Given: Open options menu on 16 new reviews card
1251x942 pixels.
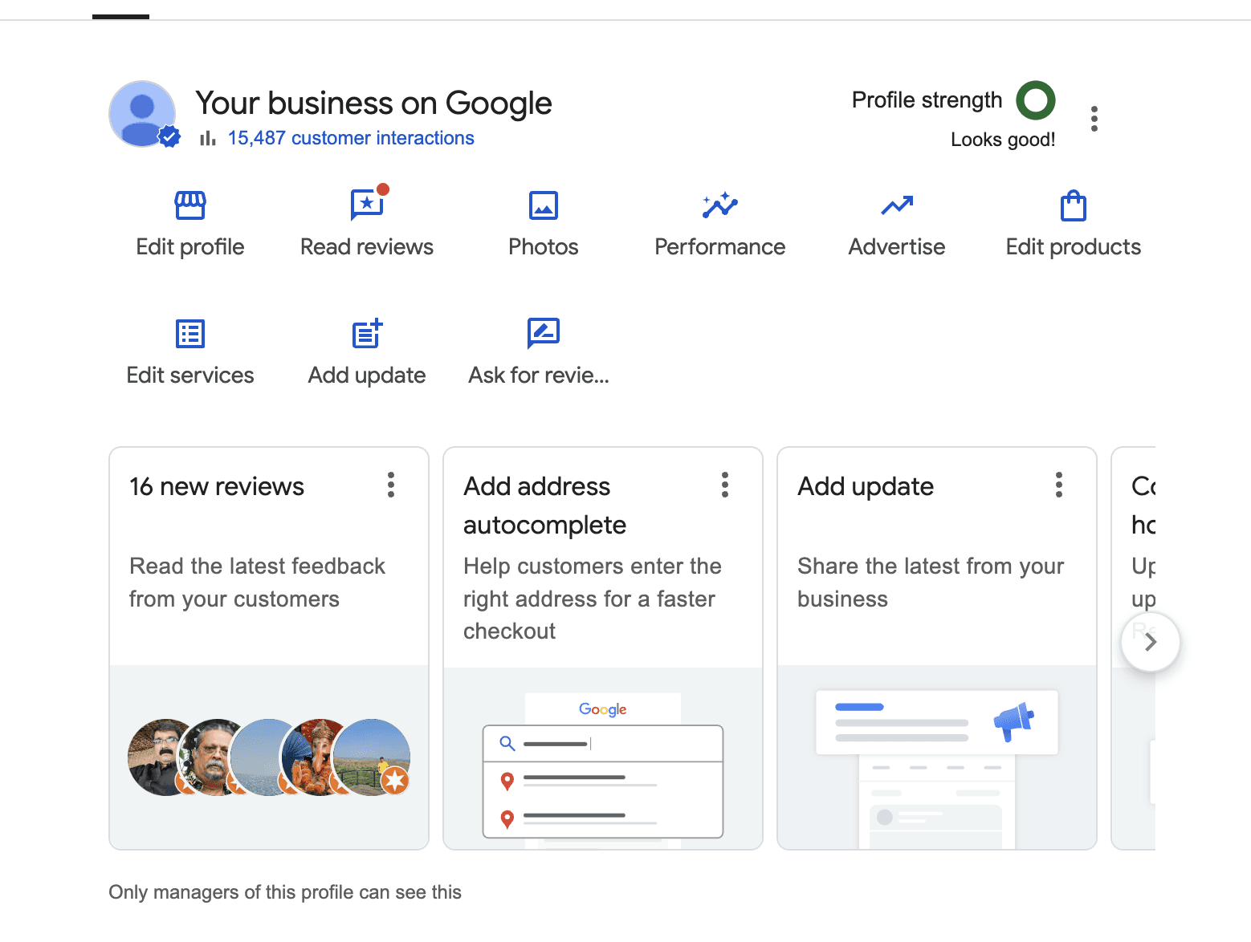Looking at the screenshot, I should (x=391, y=485).
